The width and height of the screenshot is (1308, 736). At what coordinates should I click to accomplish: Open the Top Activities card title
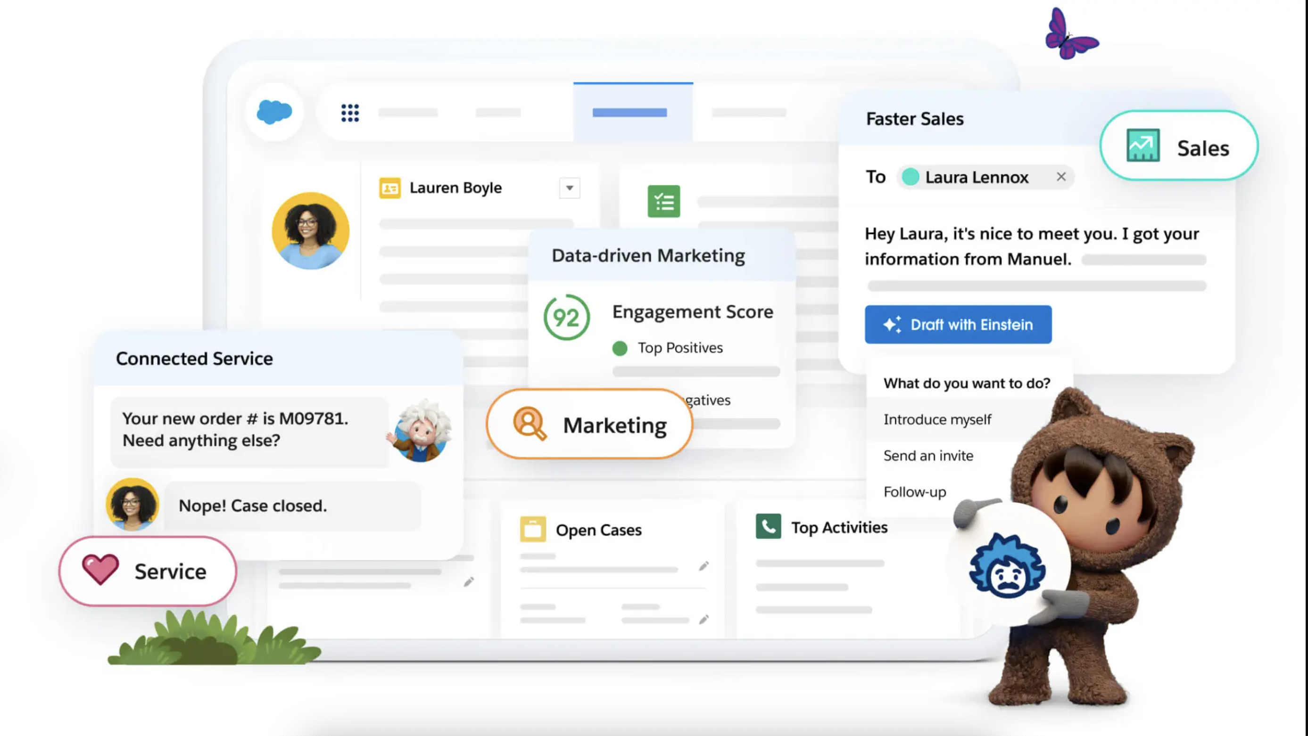839,528
